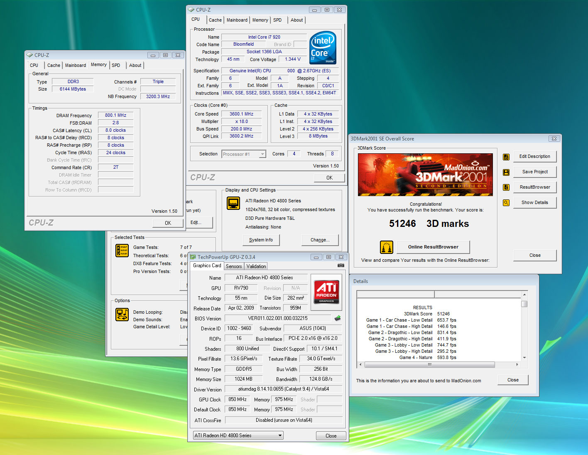Image resolution: width=588 pixels, height=455 pixels.
Task: Click the Edit Description icon in 3DMark window
Action: point(506,157)
